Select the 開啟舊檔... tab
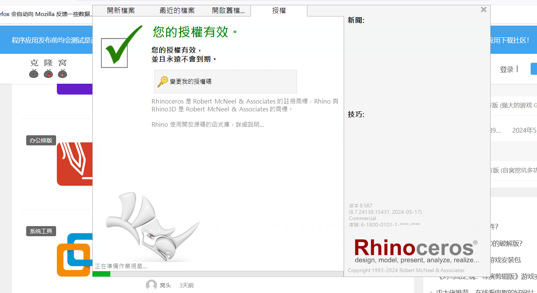Screen dimensions: 537x293 click(x=228, y=10)
